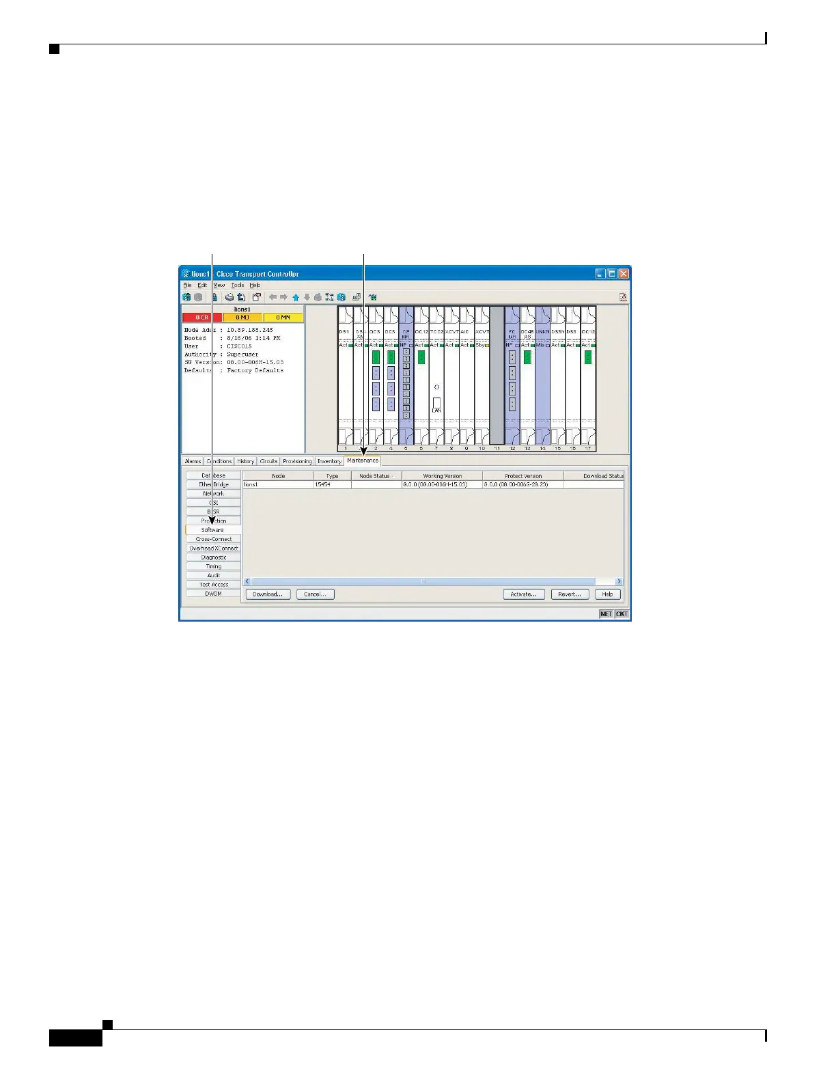
Task: Open the Cross-Connect subtab
Action: (214, 539)
